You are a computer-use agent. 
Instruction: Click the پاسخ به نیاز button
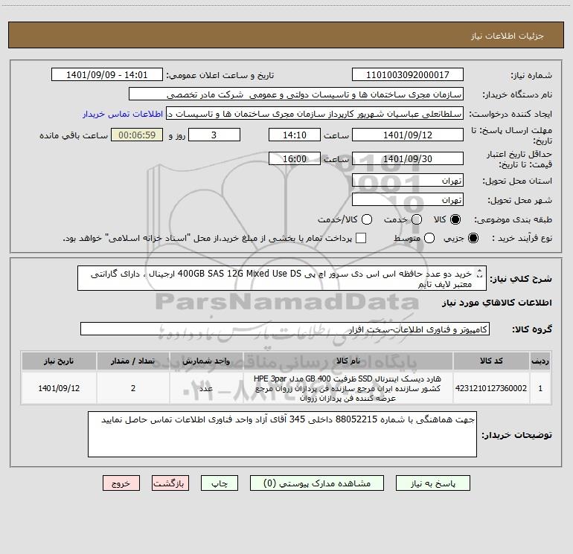pyautogui.click(x=432, y=483)
